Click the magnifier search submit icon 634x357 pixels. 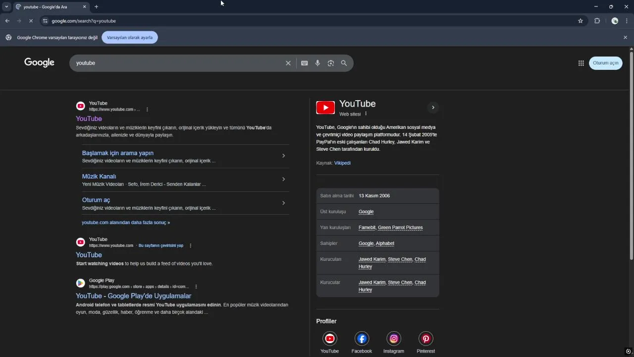coord(344,63)
